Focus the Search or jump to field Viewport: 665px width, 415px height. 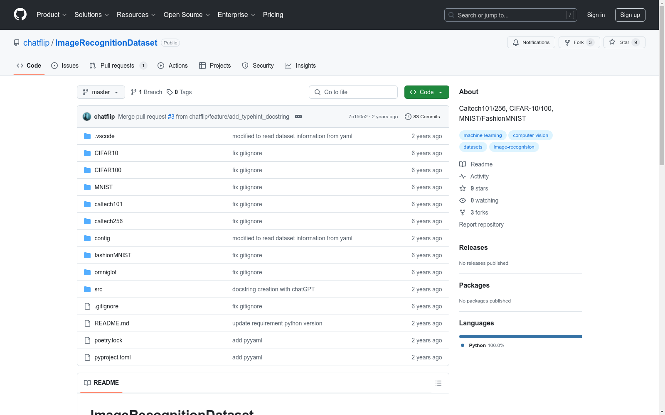511,15
